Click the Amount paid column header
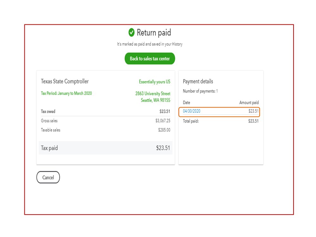The height and width of the screenshot is (237, 316). click(249, 103)
